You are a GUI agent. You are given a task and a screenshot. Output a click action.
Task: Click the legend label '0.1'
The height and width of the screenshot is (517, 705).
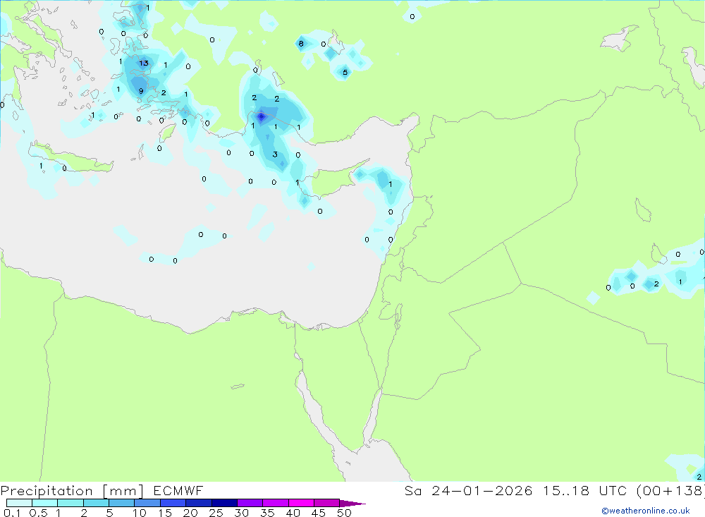click(x=12, y=513)
